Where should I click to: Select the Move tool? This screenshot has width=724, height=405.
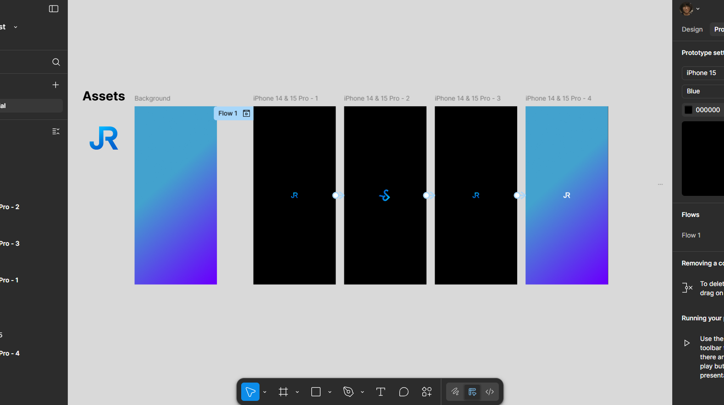[250, 392]
